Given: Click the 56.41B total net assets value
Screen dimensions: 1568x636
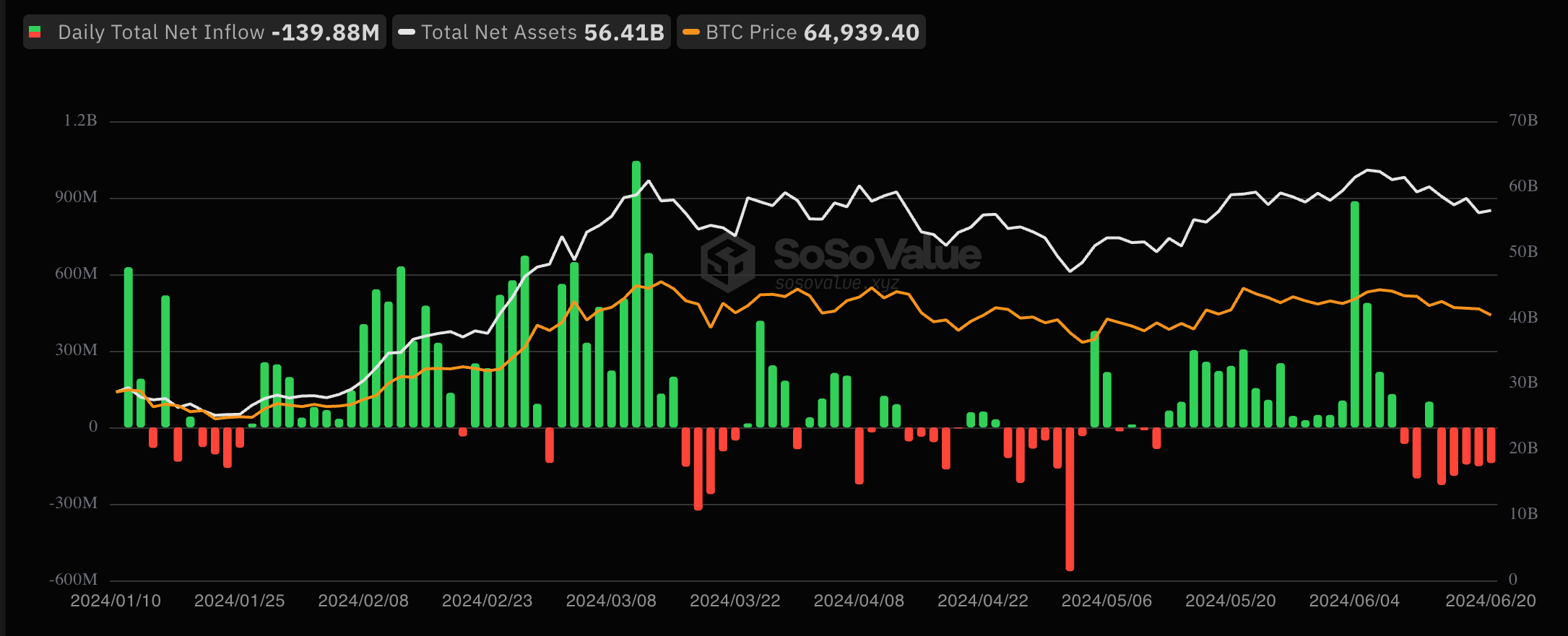Looking at the screenshot, I should pos(624,32).
